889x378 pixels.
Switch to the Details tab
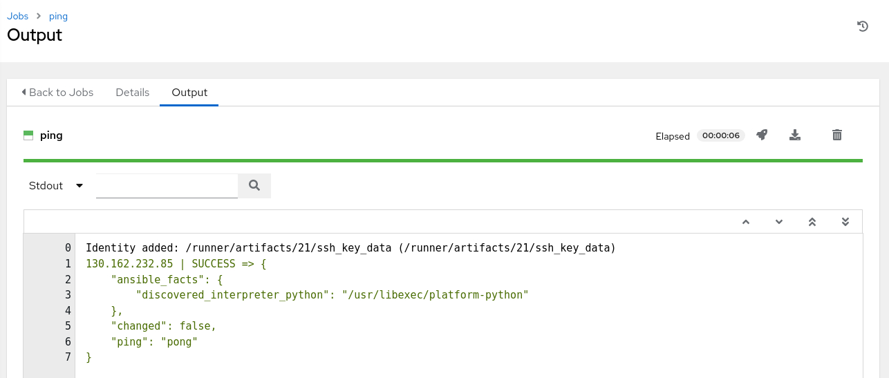(132, 92)
